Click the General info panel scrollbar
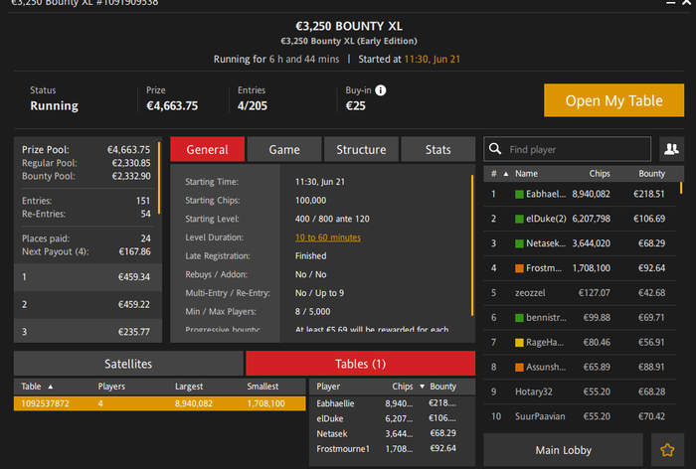The image size is (696, 469). pos(472,245)
